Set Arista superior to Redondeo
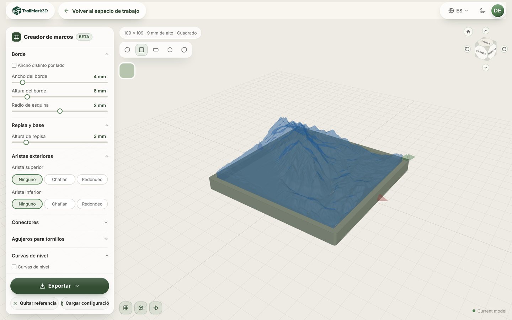Viewport: 512px width, 320px height. (x=92, y=180)
